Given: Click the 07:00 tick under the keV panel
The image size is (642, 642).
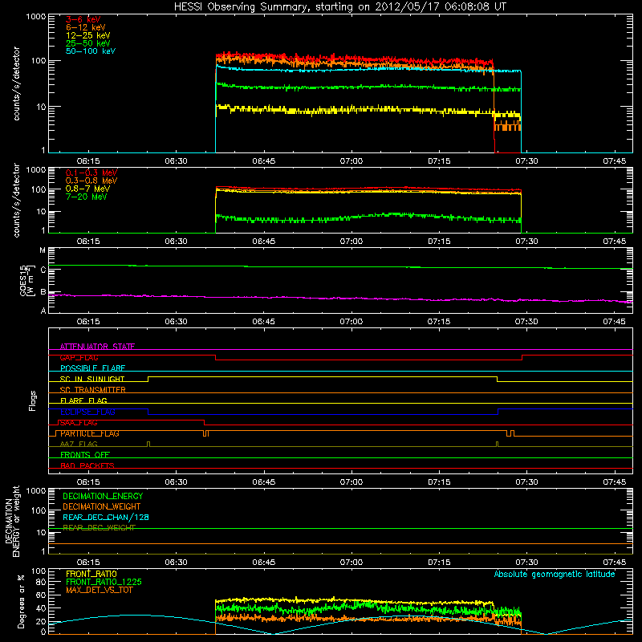Looking at the screenshot, I should (351, 161).
